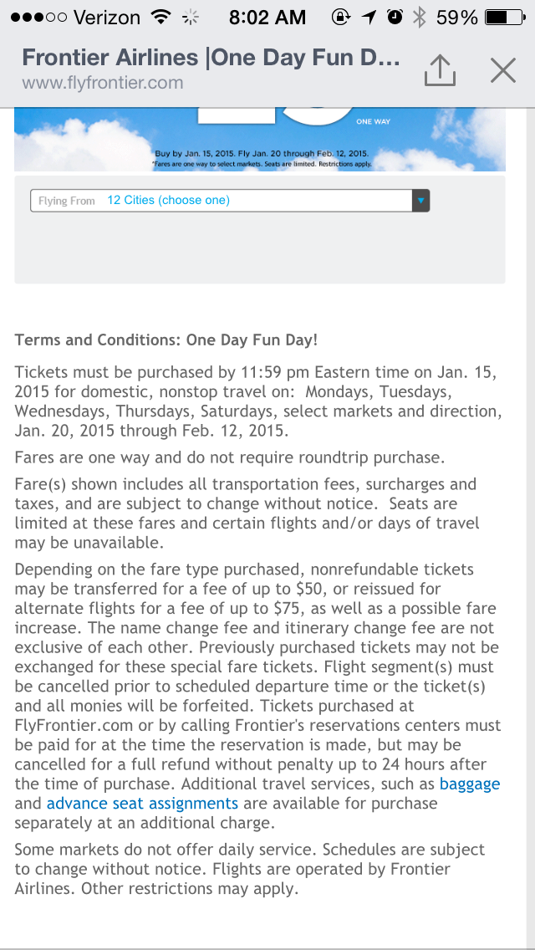Screen dimensions: 535x950
Task: Tap the Bluetooth icon in status bar
Action: coord(419,17)
